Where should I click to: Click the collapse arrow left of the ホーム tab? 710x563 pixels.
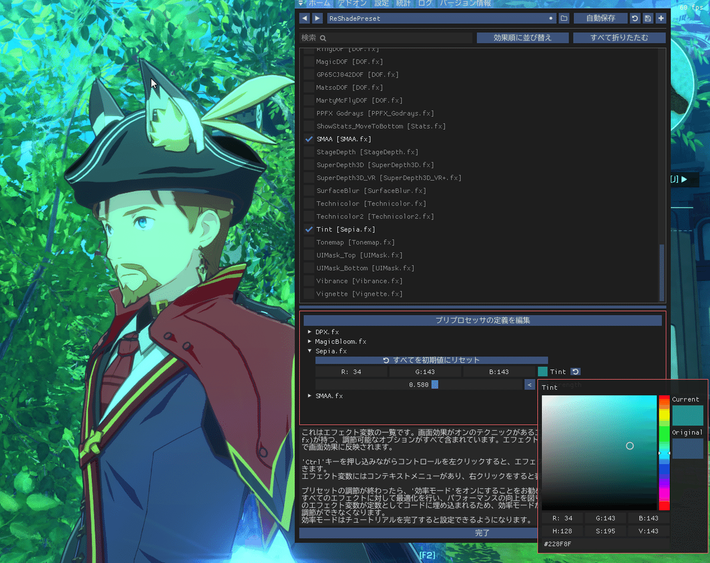point(301,4)
